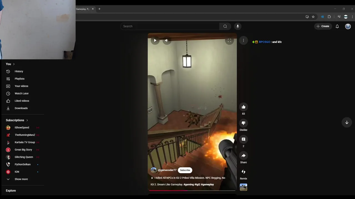This screenshot has height=199, width=355.
Task: Click the YouTube search field
Action: [x=170, y=26]
